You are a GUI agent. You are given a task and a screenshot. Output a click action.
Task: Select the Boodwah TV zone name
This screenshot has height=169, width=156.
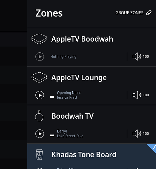click(73, 116)
